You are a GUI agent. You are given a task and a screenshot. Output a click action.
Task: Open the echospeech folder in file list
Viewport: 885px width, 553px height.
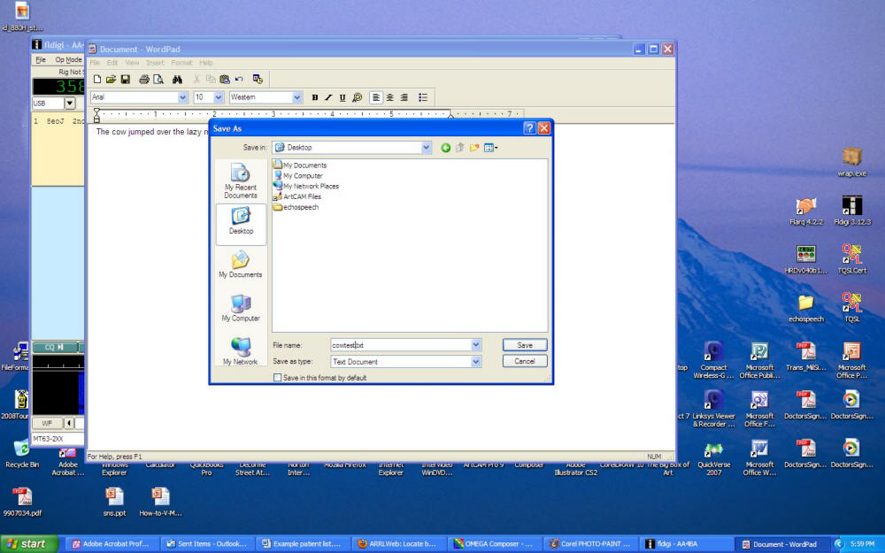pyautogui.click(x=300, y=207)
